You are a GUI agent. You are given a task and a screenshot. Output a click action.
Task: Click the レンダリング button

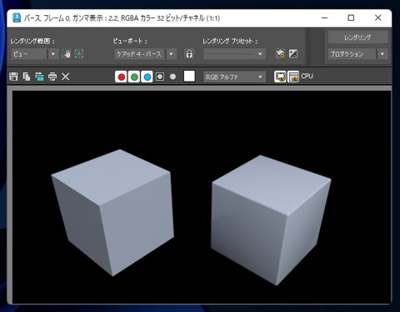coord(357,37)
